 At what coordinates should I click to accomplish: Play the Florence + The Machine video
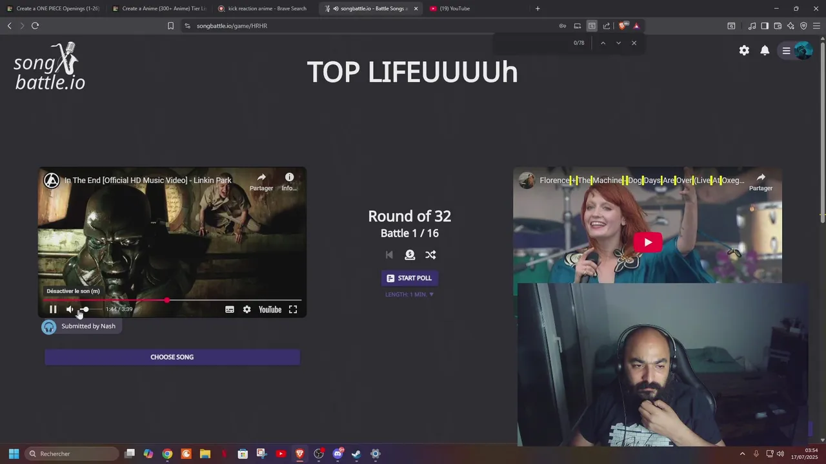click(648, 242)
